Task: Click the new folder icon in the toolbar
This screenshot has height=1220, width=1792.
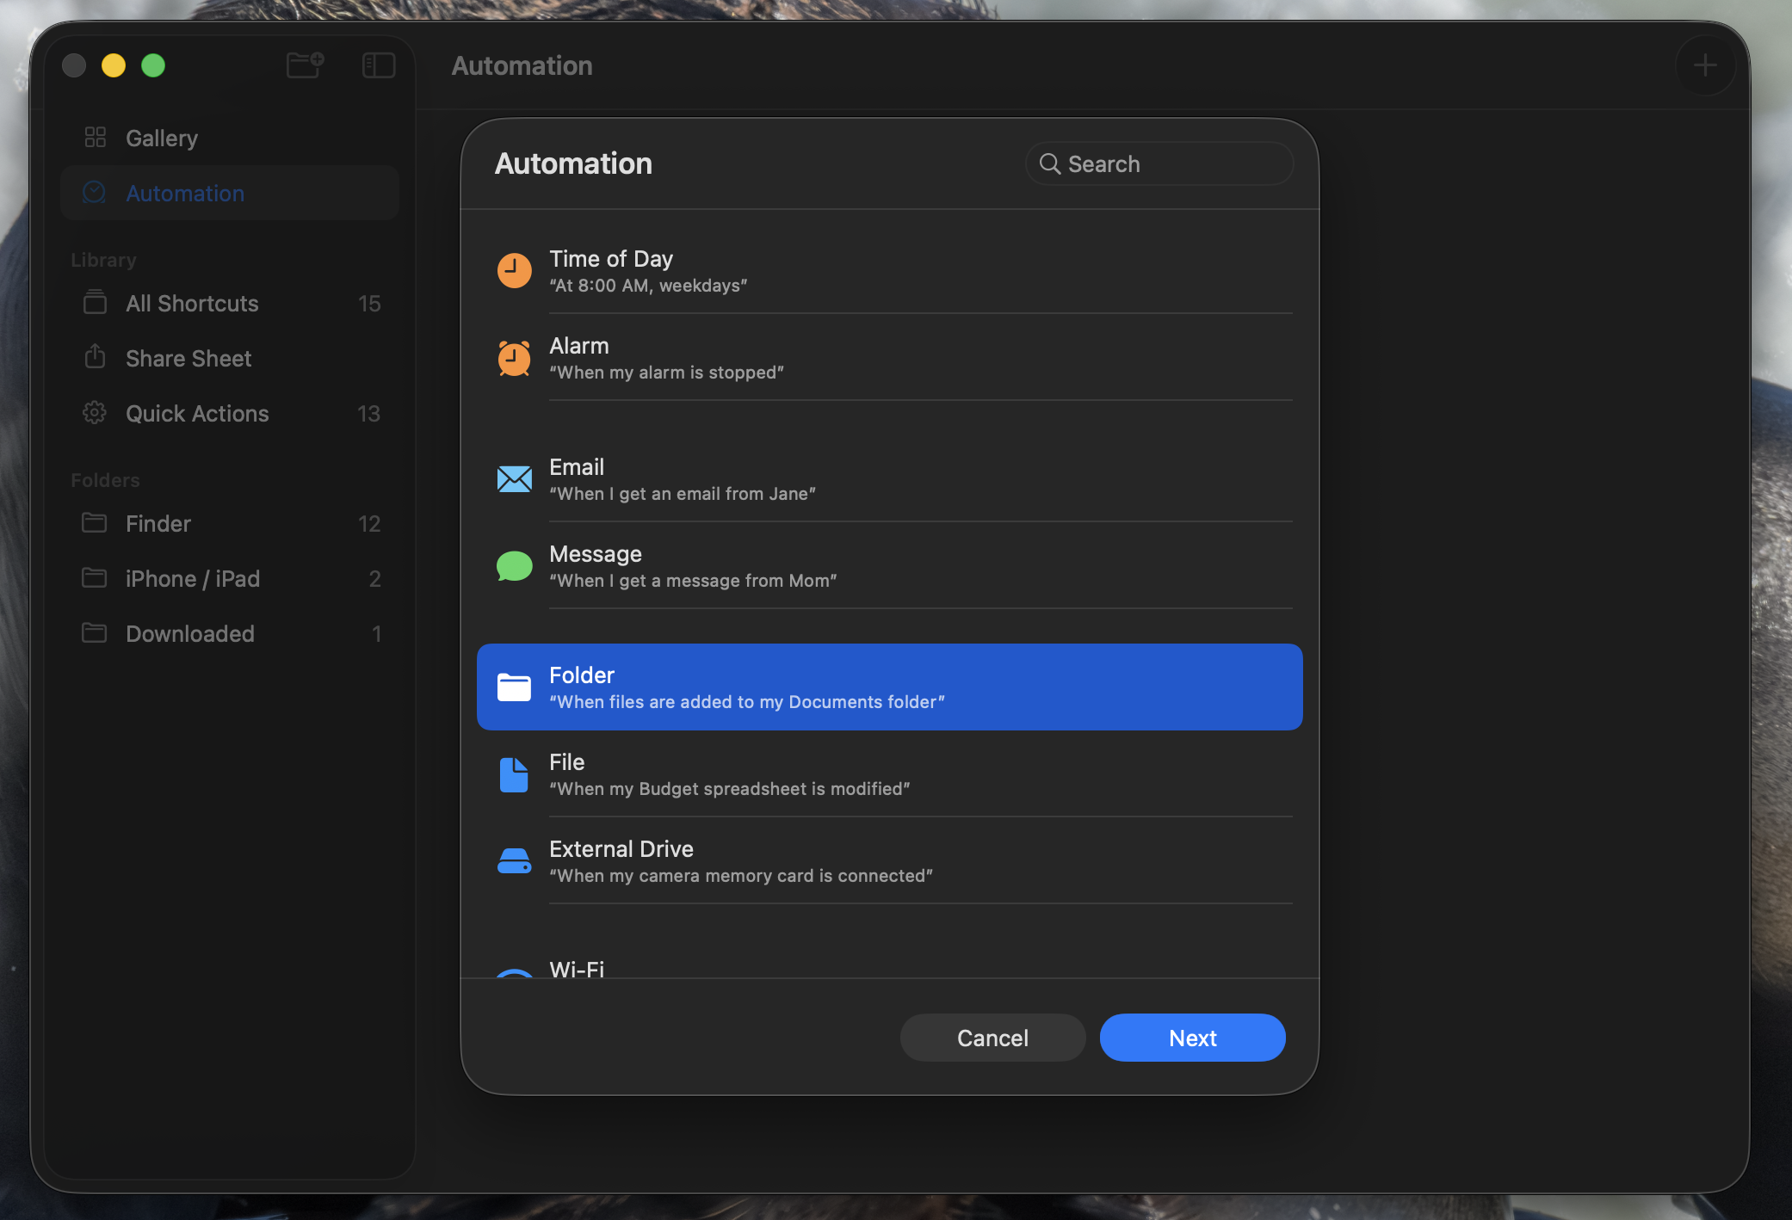Action: pos(305,65)
